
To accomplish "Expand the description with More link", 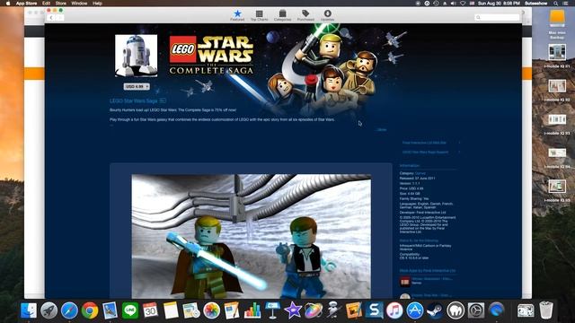I will click(382, 129).
